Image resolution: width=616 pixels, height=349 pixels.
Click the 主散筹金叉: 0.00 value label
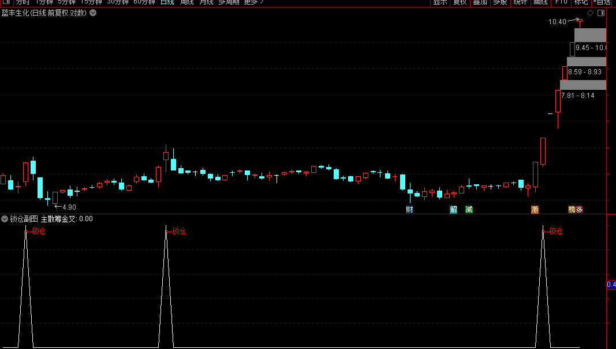click(x=67, y=219)
